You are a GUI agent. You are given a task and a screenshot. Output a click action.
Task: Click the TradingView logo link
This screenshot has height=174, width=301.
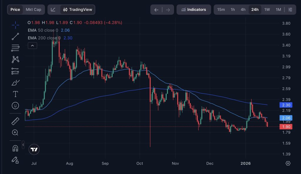click(34, 150)
